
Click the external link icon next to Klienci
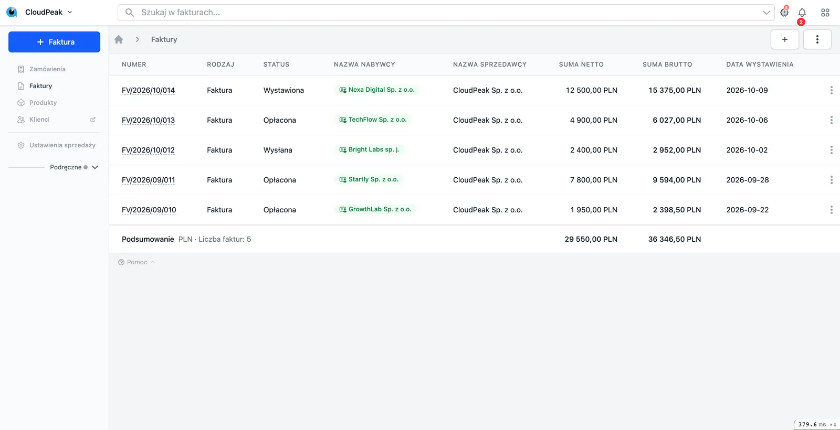pos(93,120)
